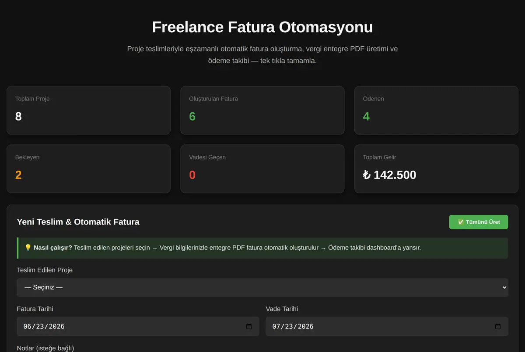Open the calendar picker of Fatura Tarihi

[x=249, y=327]
